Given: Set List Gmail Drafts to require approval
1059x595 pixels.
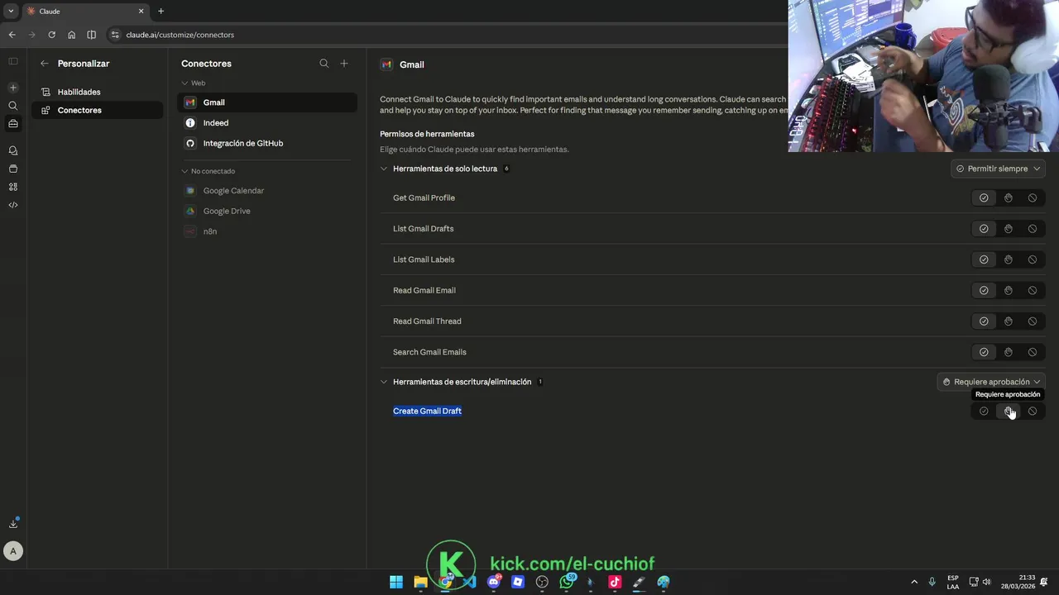Looking at the screenshot, I should (x=1008, y=229).
